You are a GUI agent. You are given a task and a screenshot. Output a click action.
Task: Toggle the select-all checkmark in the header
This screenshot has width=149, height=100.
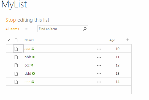tap(9, 40)
